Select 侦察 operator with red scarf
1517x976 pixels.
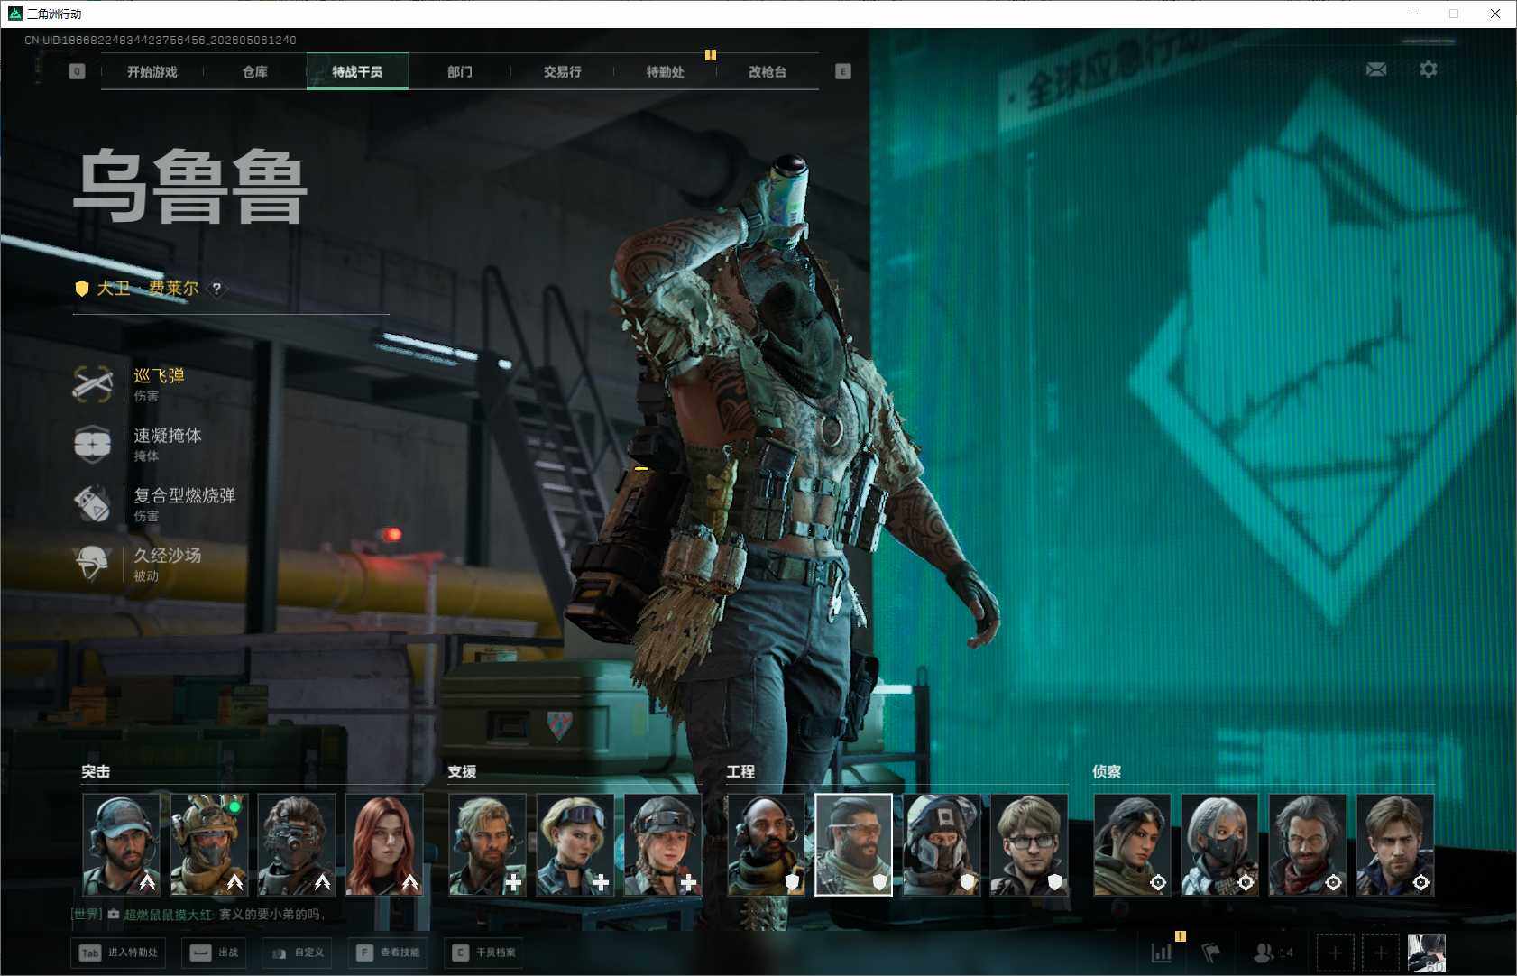(1307, 844)
